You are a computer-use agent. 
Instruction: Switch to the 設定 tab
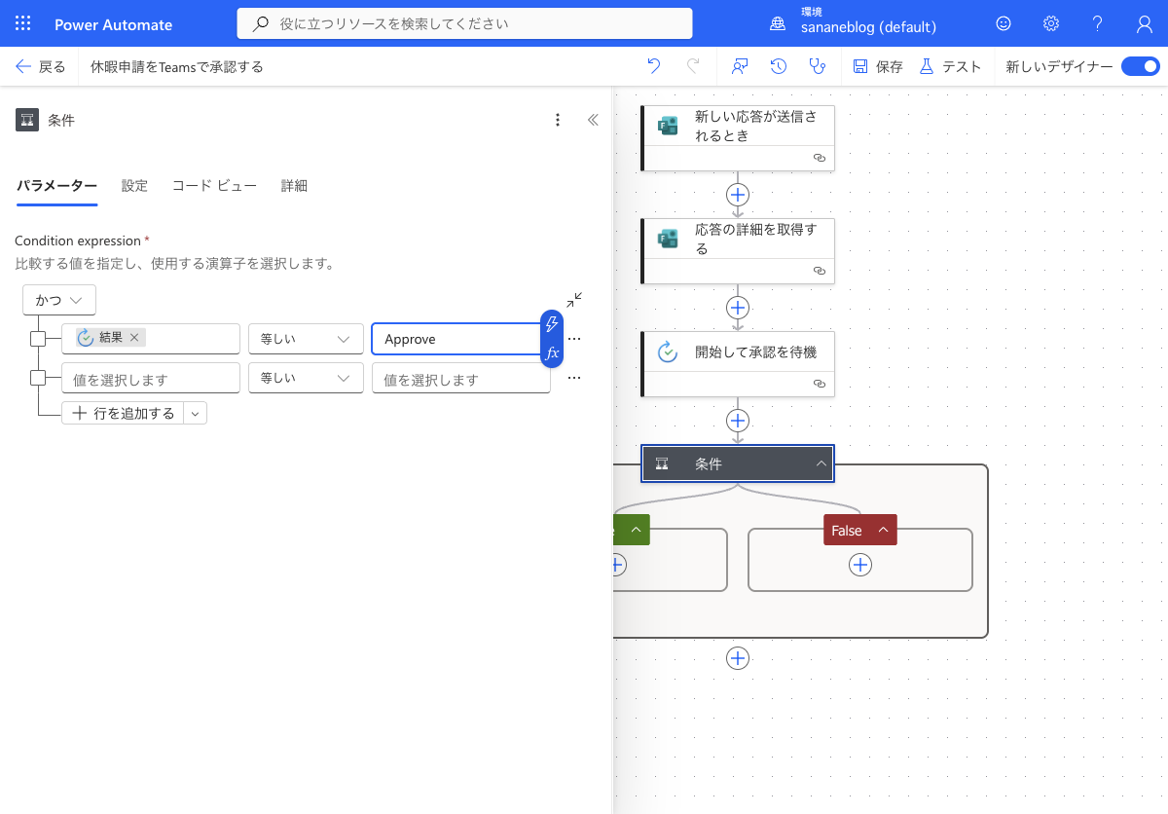[x=134, y=186]
